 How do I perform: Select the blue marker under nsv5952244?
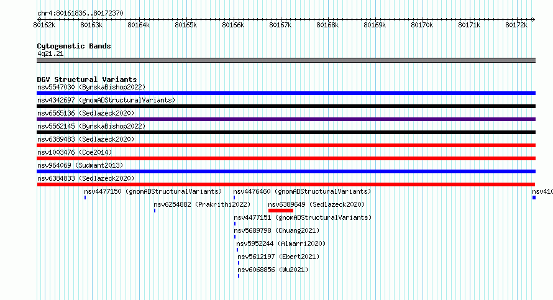point(237,250)
